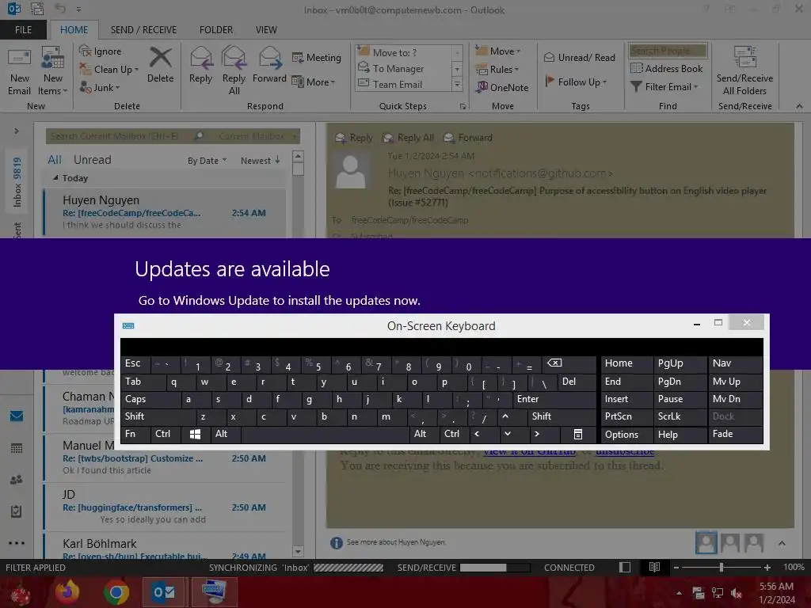Click Send/Receive All Folders
The width and height of the screenshot is (811, 608).
744,70
